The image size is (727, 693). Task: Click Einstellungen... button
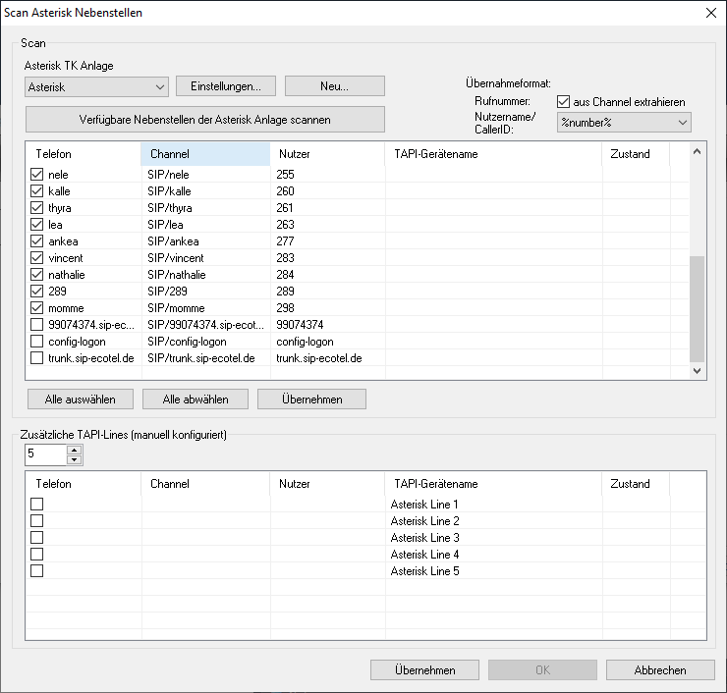click(x=225, y=86)
